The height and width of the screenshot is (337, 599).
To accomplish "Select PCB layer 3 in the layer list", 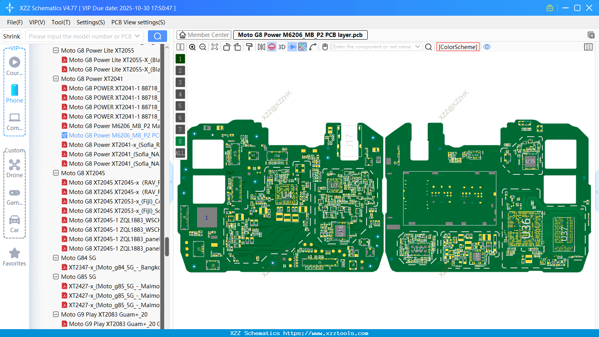I will [180, 82].
